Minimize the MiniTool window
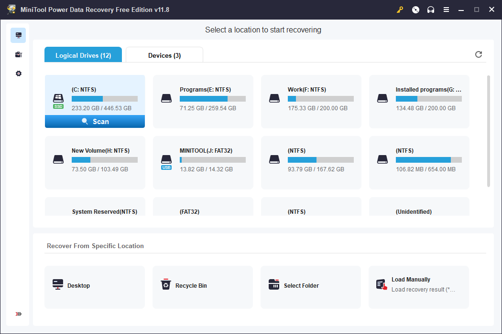 pos(461,10)
